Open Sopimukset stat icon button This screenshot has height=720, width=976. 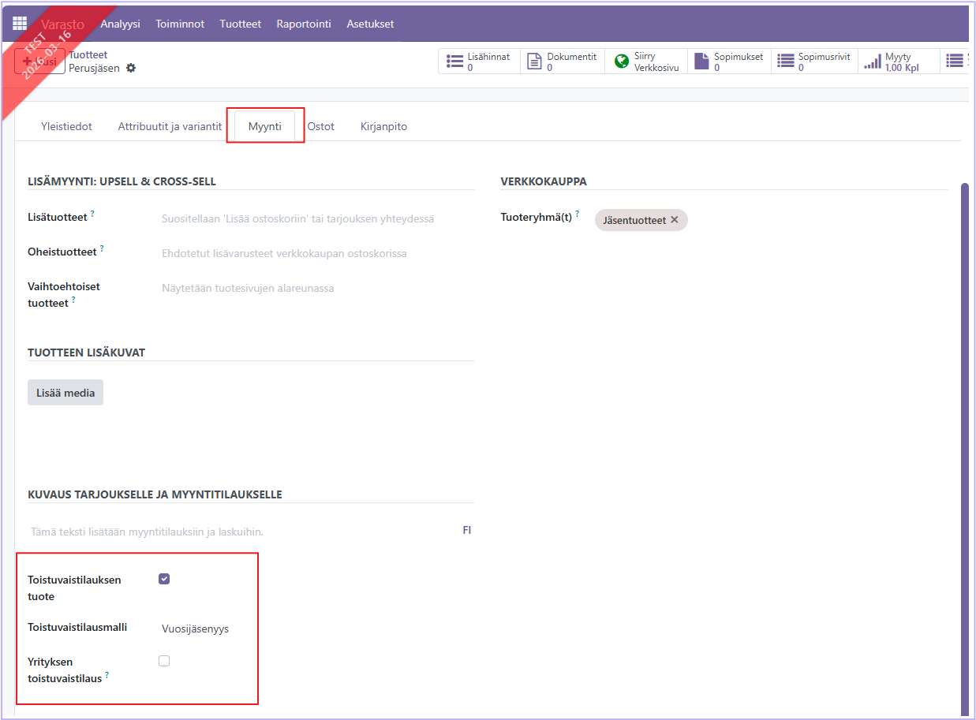coord(701,62)
